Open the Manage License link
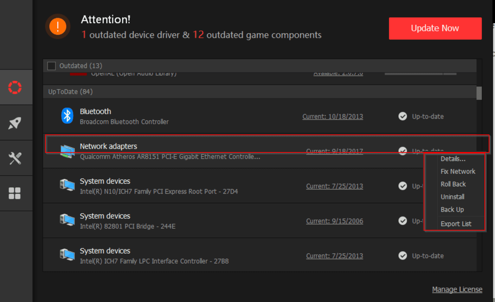Viewport: 495px width, 302px height. tap(457, 289)
